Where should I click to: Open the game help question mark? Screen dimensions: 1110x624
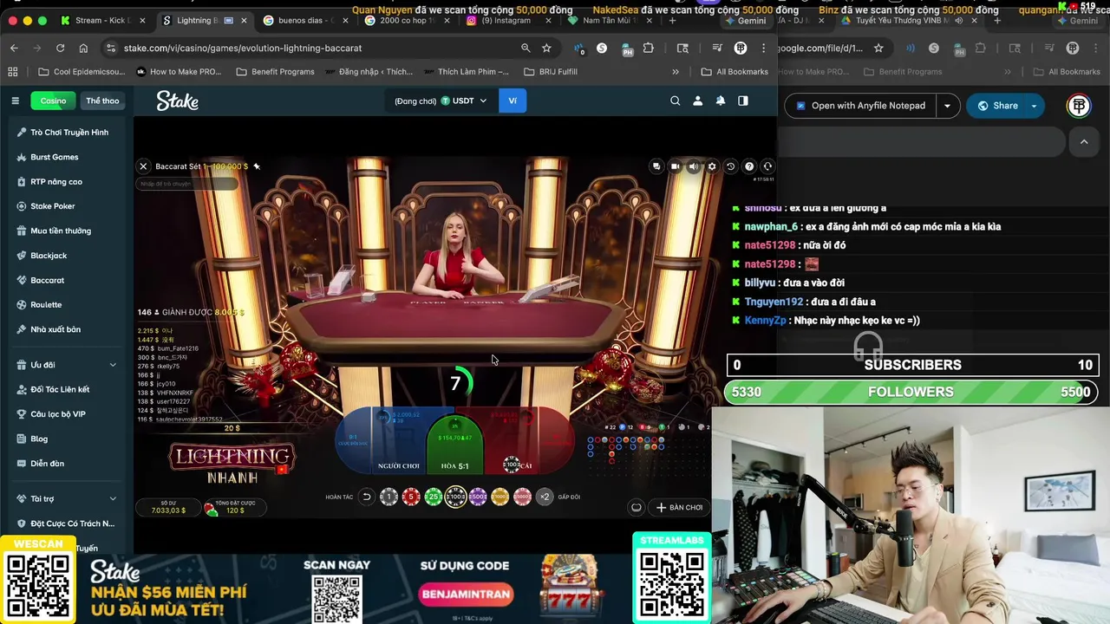(x=749, y=166)
